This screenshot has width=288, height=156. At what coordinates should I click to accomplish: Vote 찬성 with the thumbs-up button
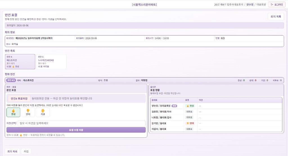13,112
